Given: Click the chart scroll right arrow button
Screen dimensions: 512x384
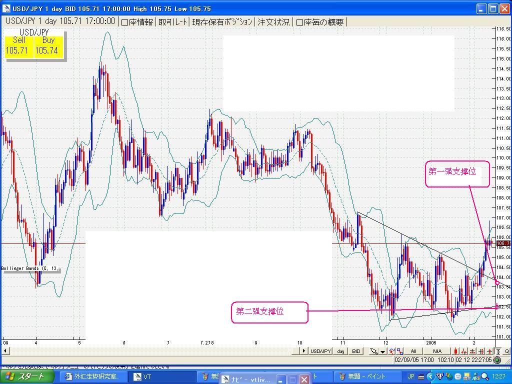Looking at the screenshot, I should click(x=303, y=350).
